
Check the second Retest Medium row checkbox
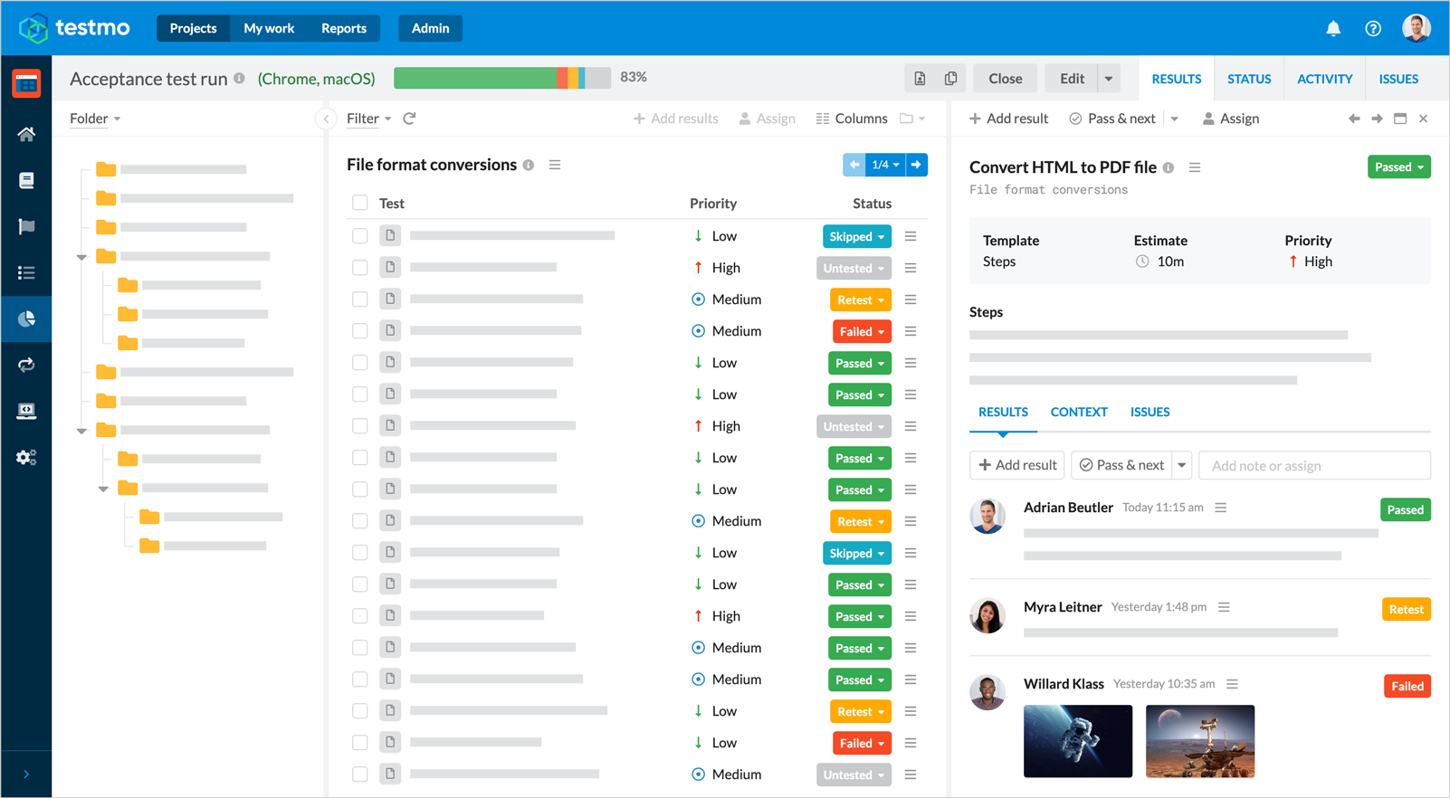tap(360, 521)
